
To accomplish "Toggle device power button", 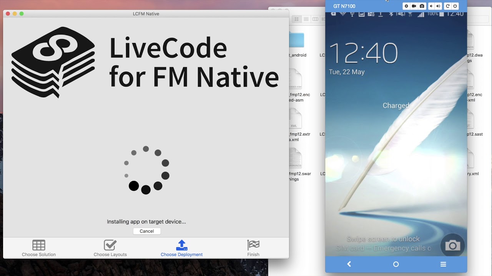I will (455, 6).
